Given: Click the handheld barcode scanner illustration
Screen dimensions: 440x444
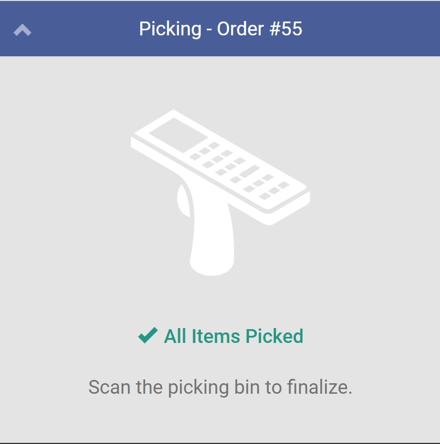Looking at the screenshot, I should point(221,182).
